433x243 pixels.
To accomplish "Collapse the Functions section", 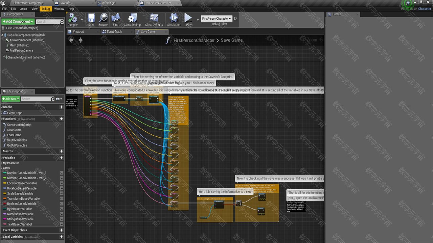I will pos(2,119).
